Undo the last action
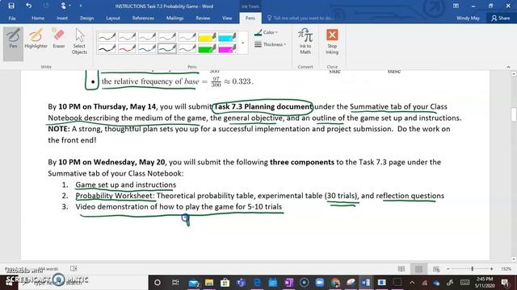 point(29,6)
